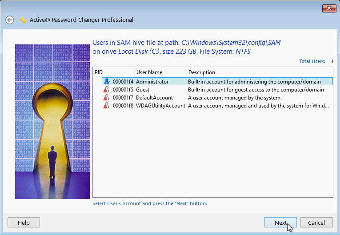Go back with the left arrow icon
The image size is (340, 235).
[9, 20]
